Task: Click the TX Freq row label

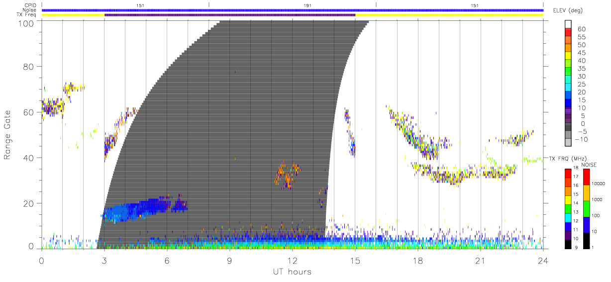Action: 27,15
